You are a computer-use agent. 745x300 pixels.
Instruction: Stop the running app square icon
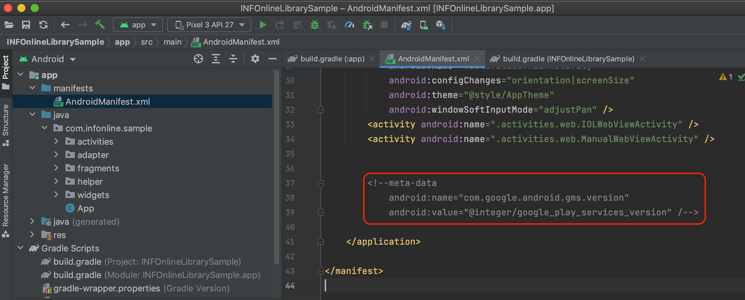(384, 25)
